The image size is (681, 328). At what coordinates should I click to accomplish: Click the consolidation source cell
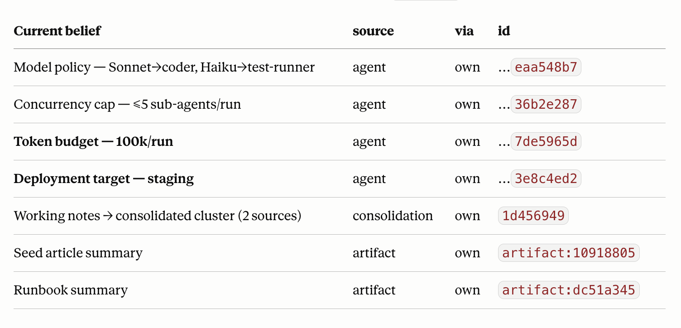(x=393, y=216)
